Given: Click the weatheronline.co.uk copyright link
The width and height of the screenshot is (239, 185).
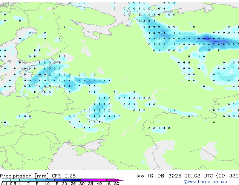Looking at the screenshot, I should (207, 182).
